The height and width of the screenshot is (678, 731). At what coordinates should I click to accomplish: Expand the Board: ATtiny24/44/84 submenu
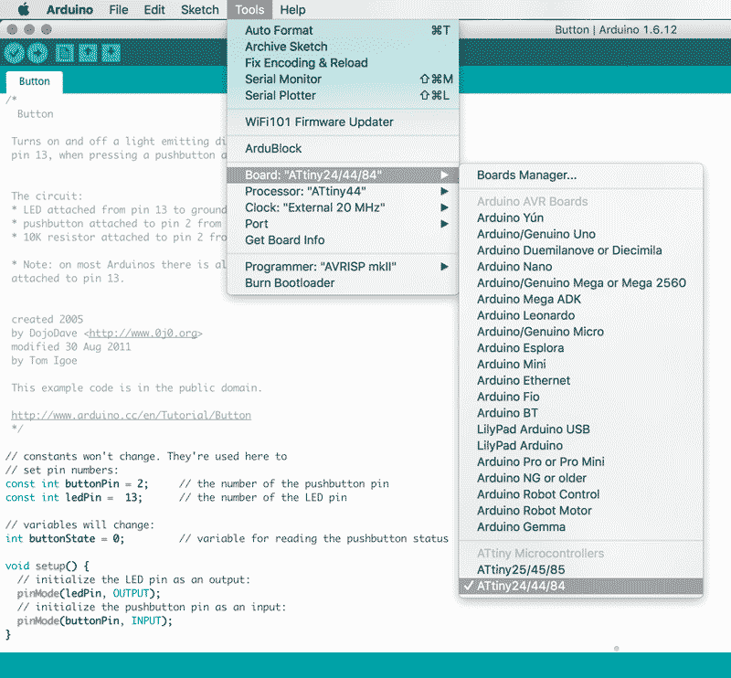[x=343, y=175]
